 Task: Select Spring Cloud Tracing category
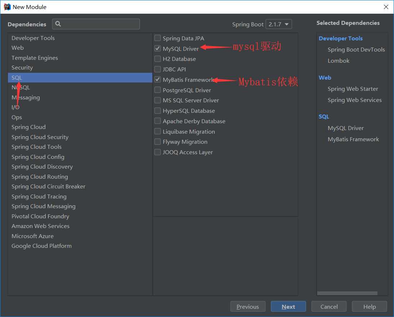pyautogui.click(x=80, y=197)
